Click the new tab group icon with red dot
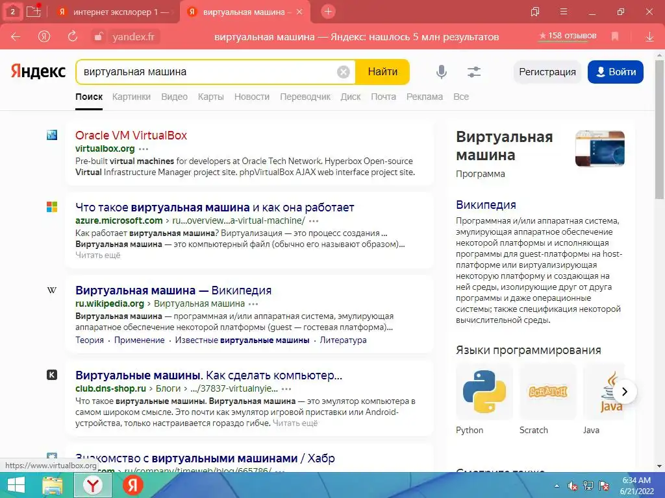Screen dimensions: 665x498 34,12
